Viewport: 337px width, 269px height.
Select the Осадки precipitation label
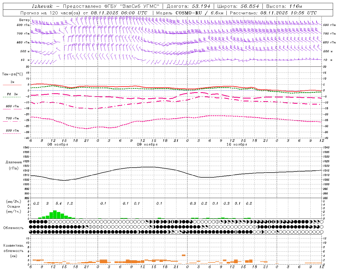pyautogui.click(x=14, y=206)
